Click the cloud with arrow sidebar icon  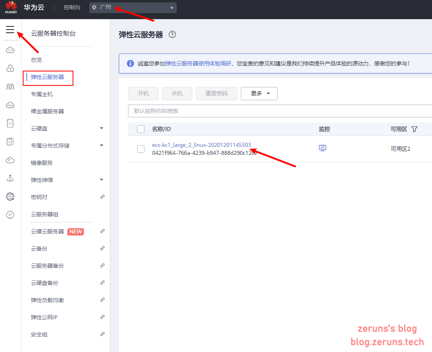(10, 160)
